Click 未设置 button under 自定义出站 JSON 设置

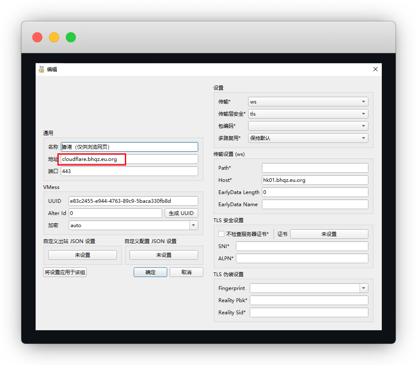pyautogui.click(x=83, y=255)
